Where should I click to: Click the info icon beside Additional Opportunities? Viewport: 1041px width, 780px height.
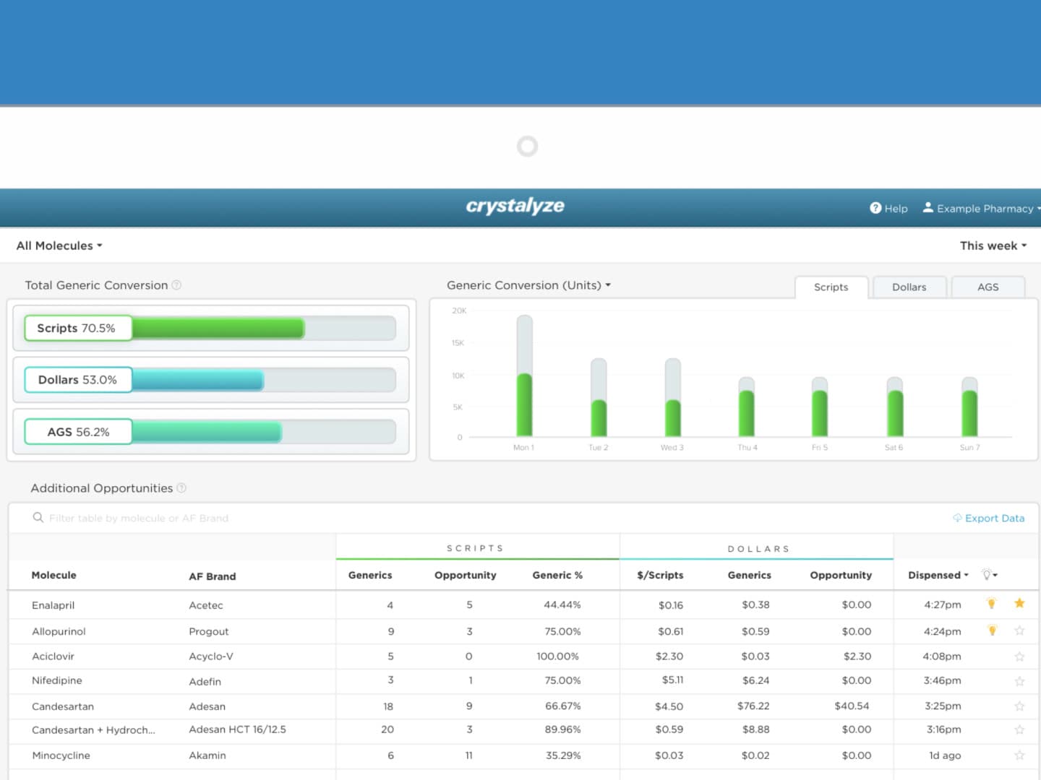(182, 488)
